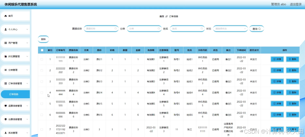Click 删除 for order 3333333333
The image size is (305, 137).
click(x=292, y=81)
